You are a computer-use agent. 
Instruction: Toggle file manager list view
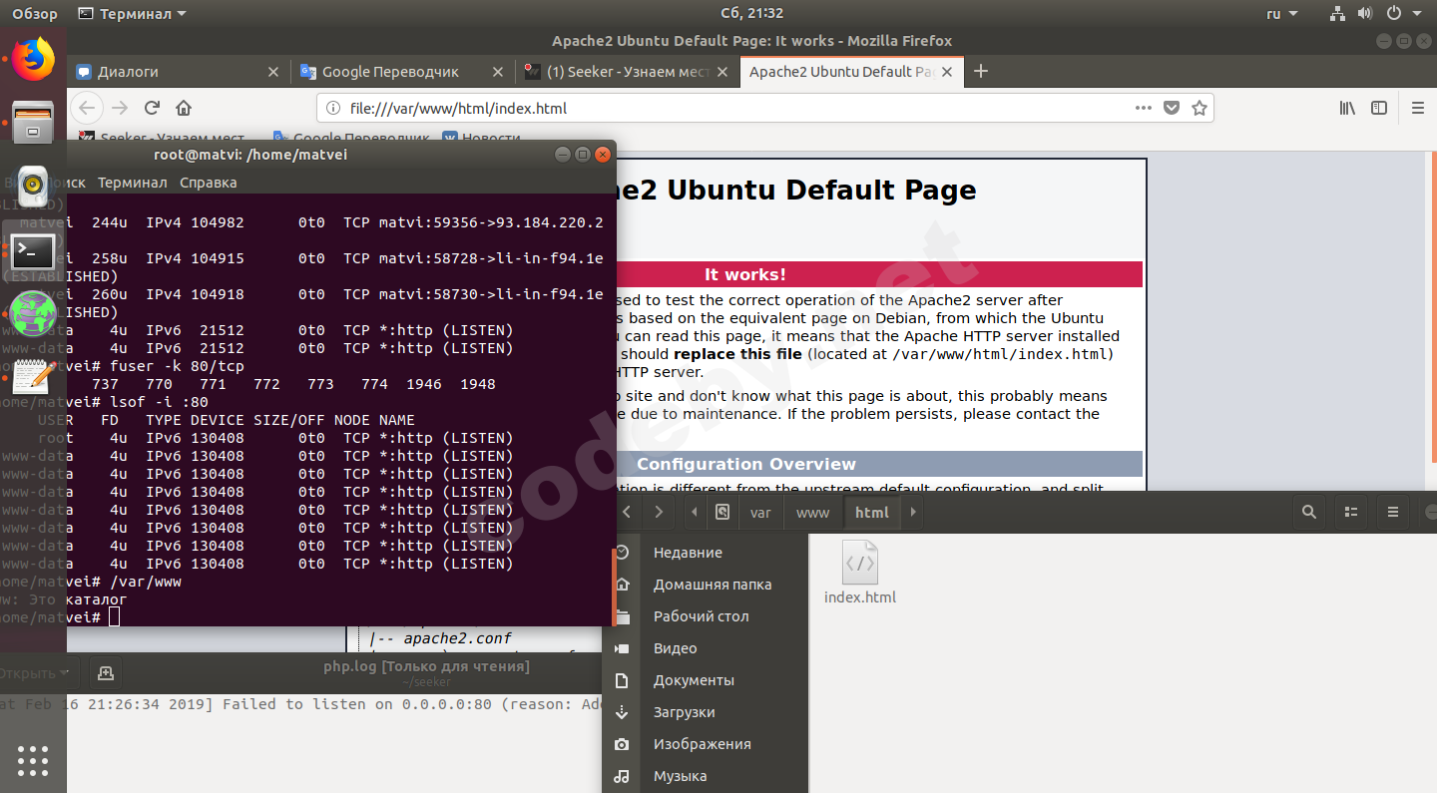[1351, 513]
